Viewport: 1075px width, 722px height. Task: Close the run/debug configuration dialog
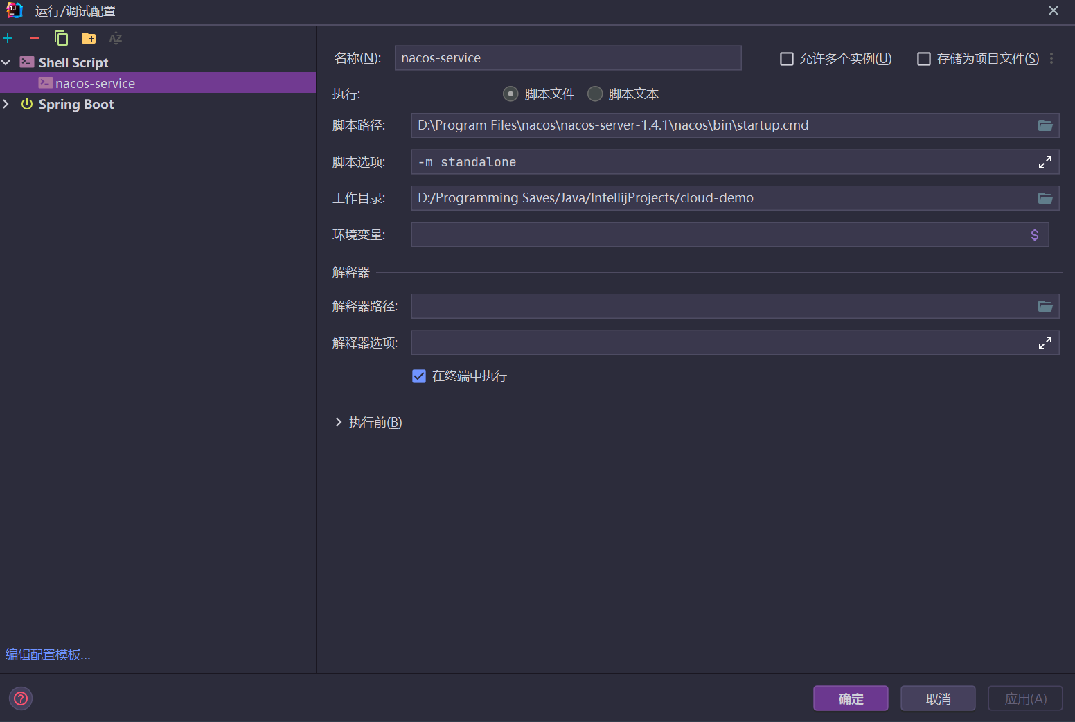[1054, 10]
